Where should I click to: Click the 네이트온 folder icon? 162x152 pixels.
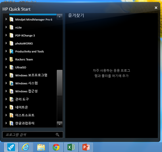point(11,107)
